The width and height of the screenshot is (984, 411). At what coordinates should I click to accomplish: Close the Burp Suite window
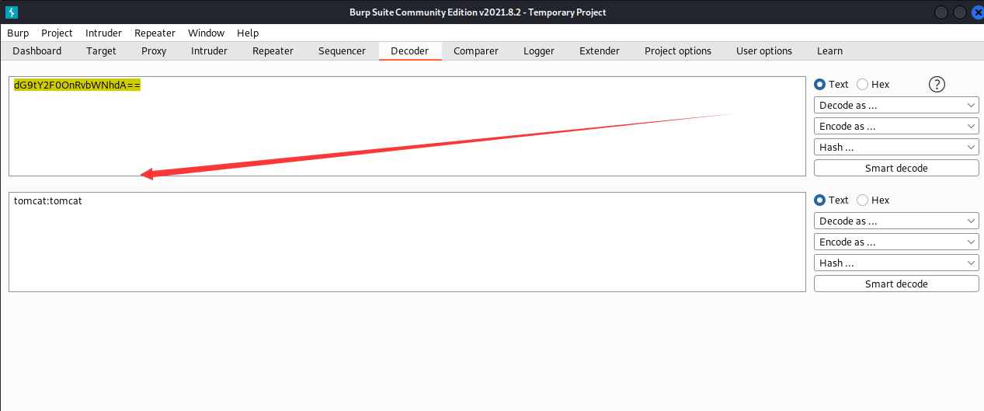click(977, 12)
